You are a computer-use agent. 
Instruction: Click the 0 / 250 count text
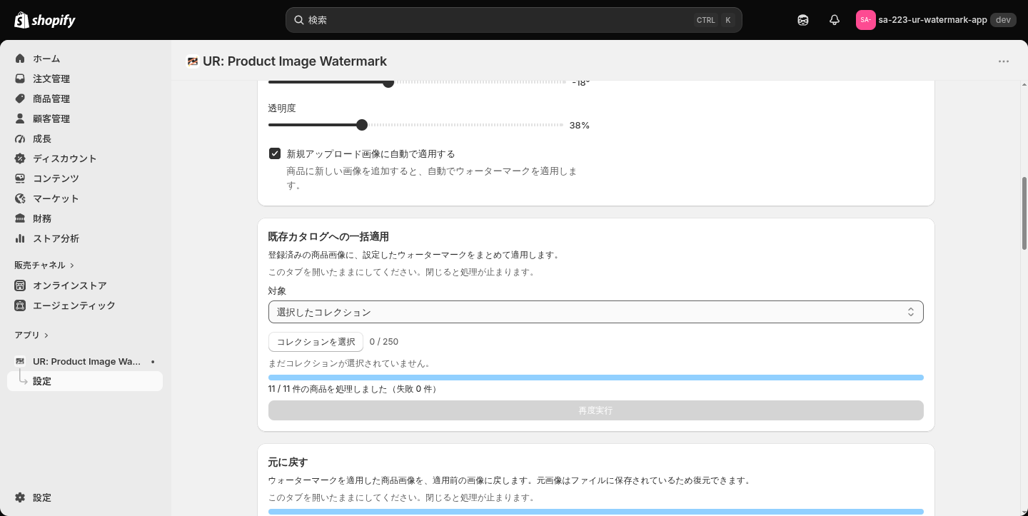click(384, 342)
